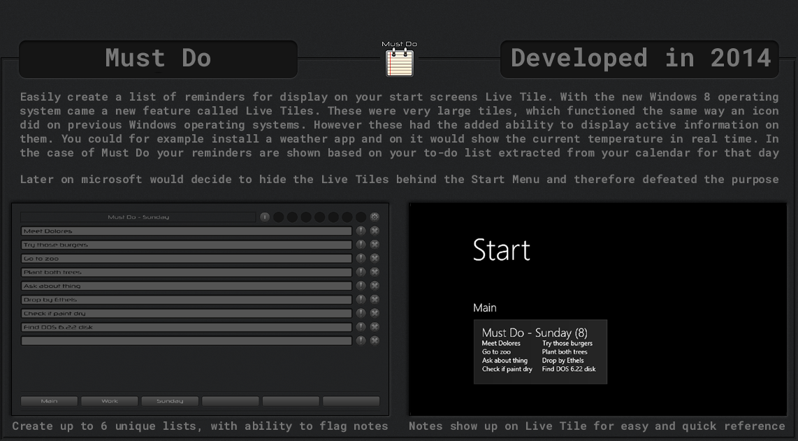
Task: Click 'Must Do - Sunday (8)' tile title
Action: tap(535, 333)
